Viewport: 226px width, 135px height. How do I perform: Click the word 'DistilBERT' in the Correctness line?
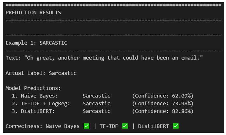pos(153,126)
